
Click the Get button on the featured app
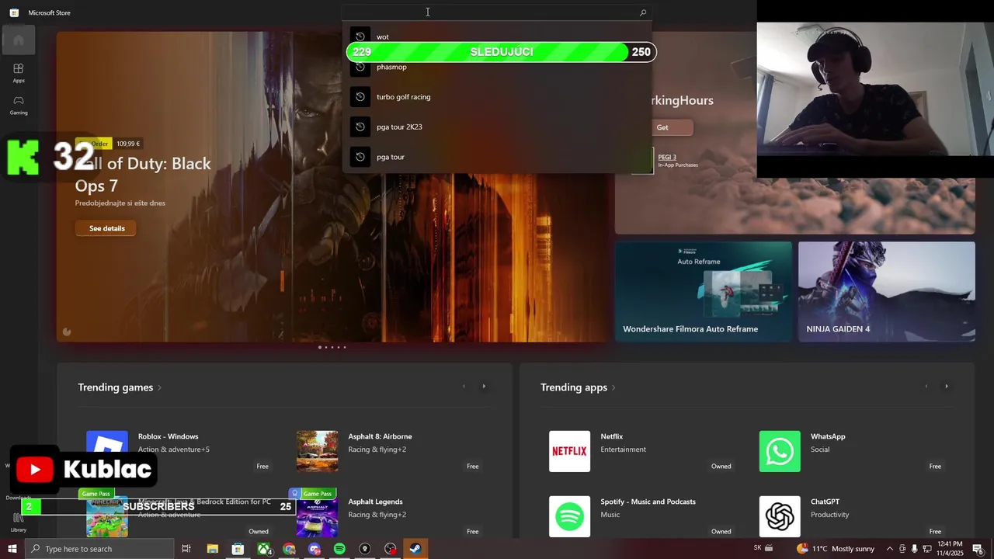[662, 127]
